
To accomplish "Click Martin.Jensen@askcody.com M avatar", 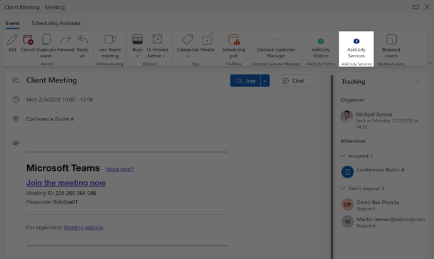I will (348, 221).
